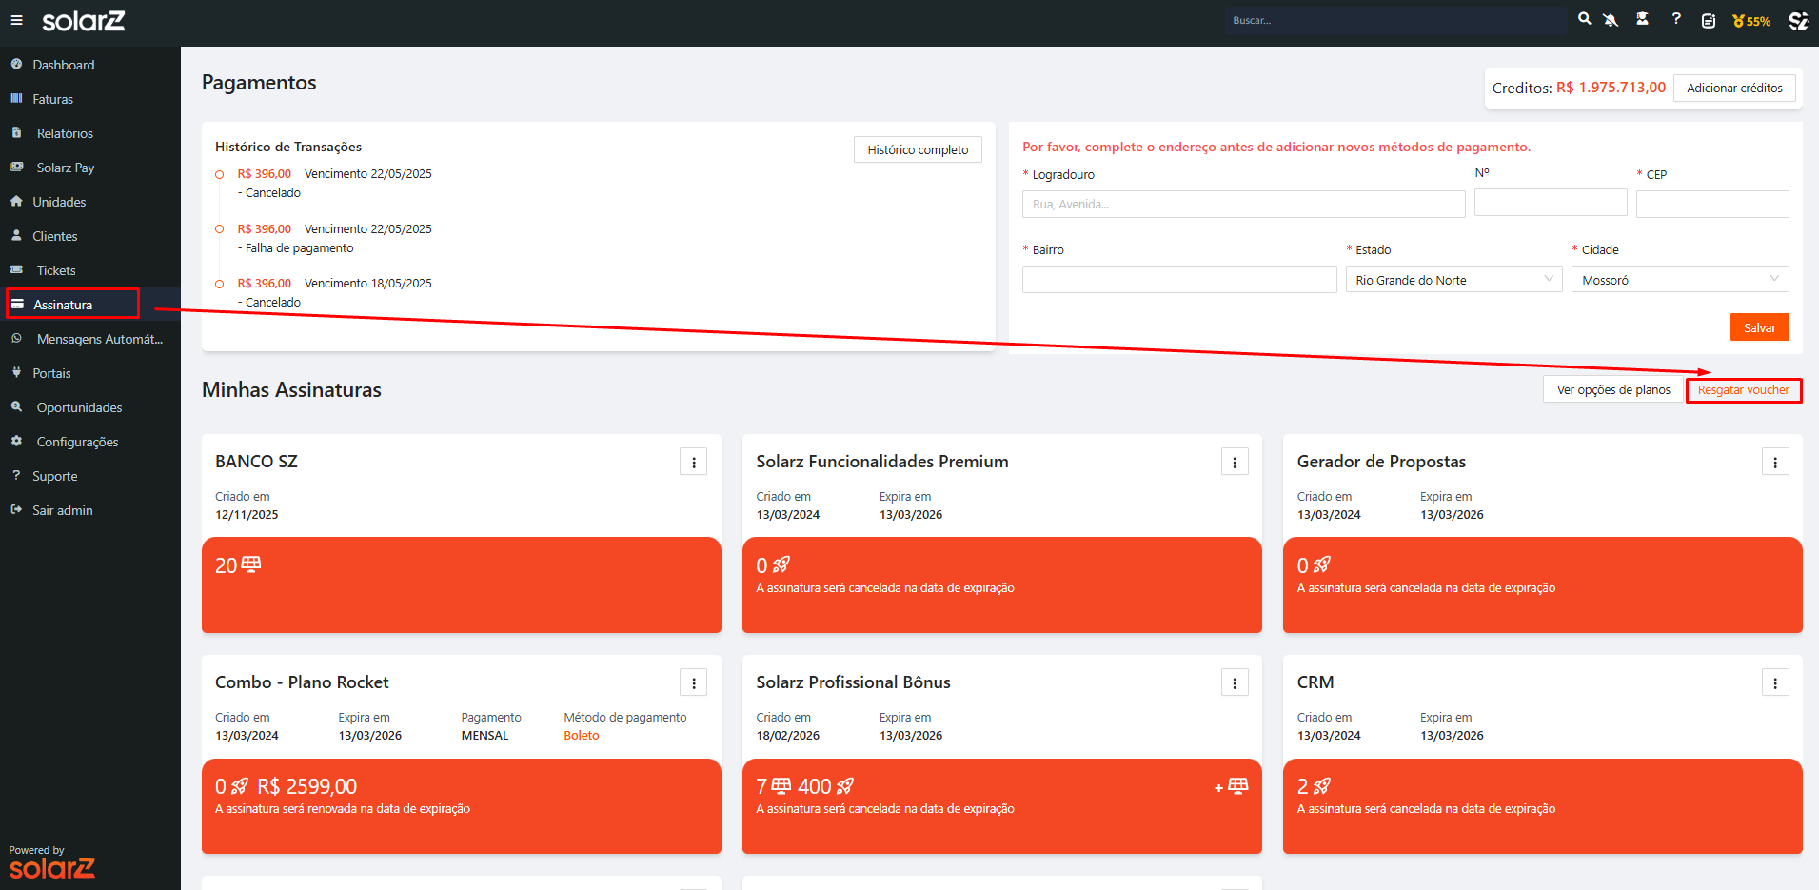Screen dimensions: 1819x890
Task: Click the search magnifier icon
Action: point(1584,19)
